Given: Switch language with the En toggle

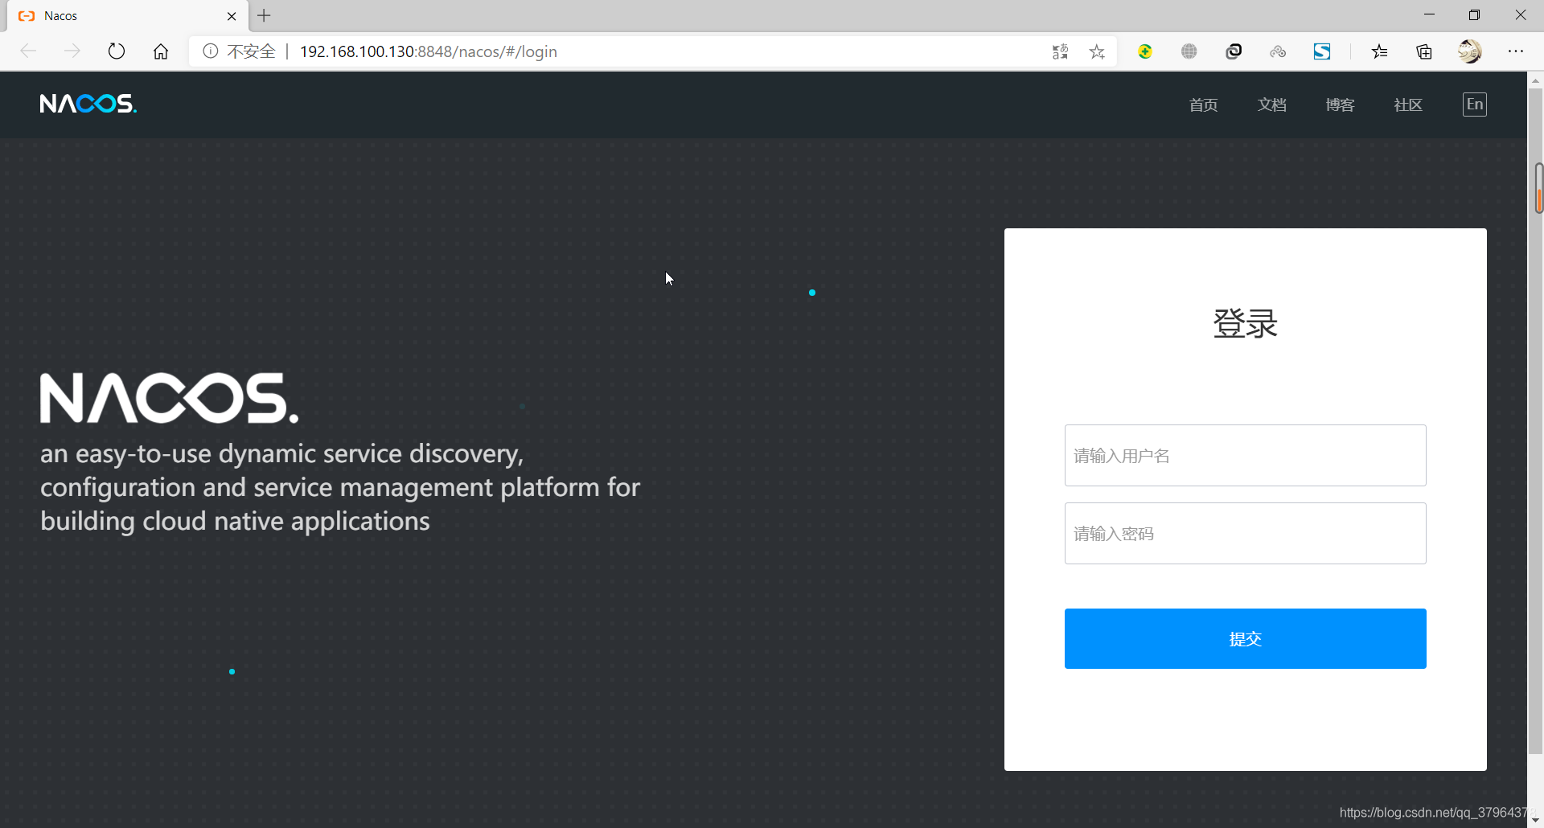Looking at the screenshot, I should click(x=1474, y=105).
